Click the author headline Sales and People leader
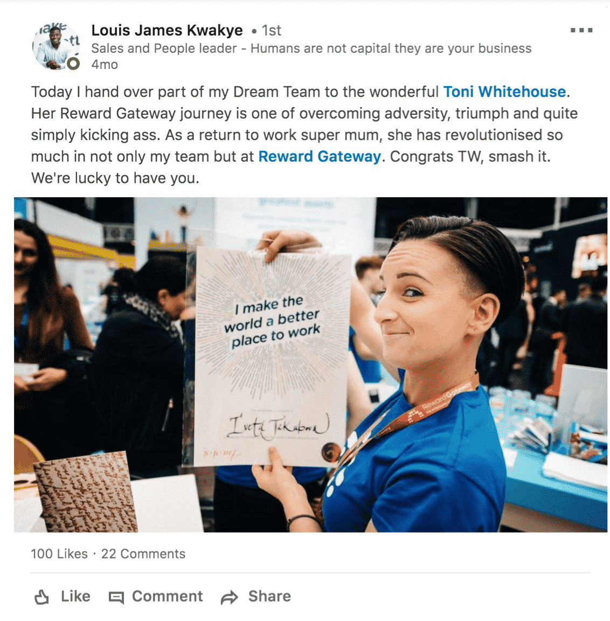Viewport: 610px width, 621px height. pyautogui.click(x=311, y=49)
